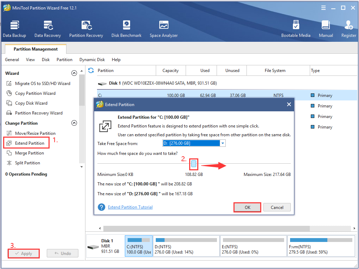Sort by the Capacity column header
The width and height of the screenshot is (359, 269).
171,71
